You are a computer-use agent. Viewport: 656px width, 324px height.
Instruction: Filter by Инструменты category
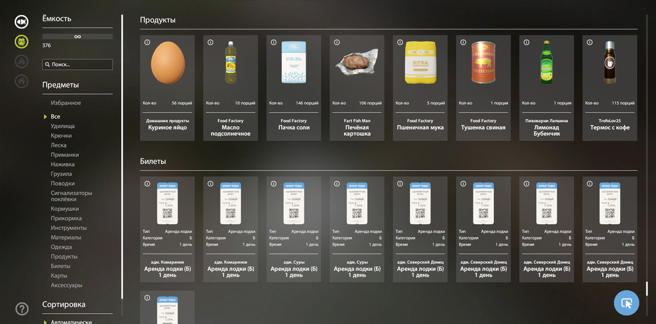pyautogui.click(x=69, y=228)
